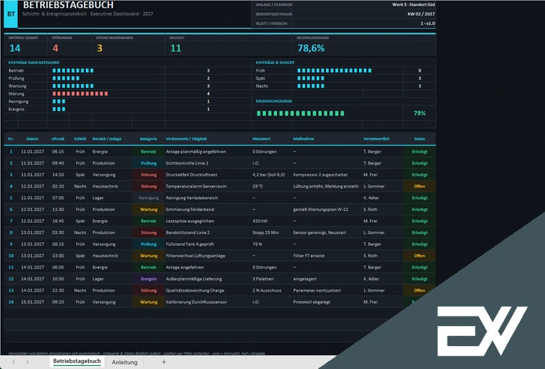
Task: Click 'Füllstand Tank A geprüft' entry
Action: coord(190,244)
